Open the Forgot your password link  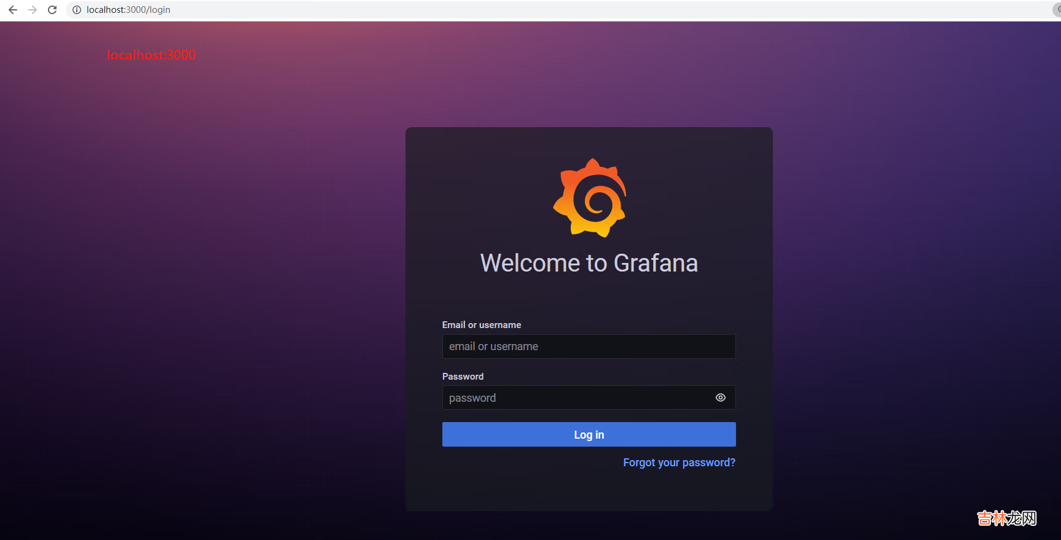click(679, 463)
